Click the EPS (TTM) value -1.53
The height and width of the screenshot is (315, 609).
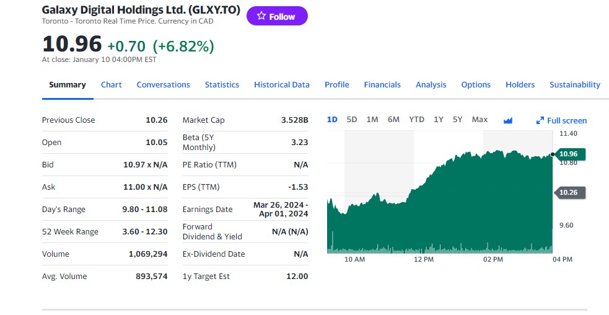[298, 187]
